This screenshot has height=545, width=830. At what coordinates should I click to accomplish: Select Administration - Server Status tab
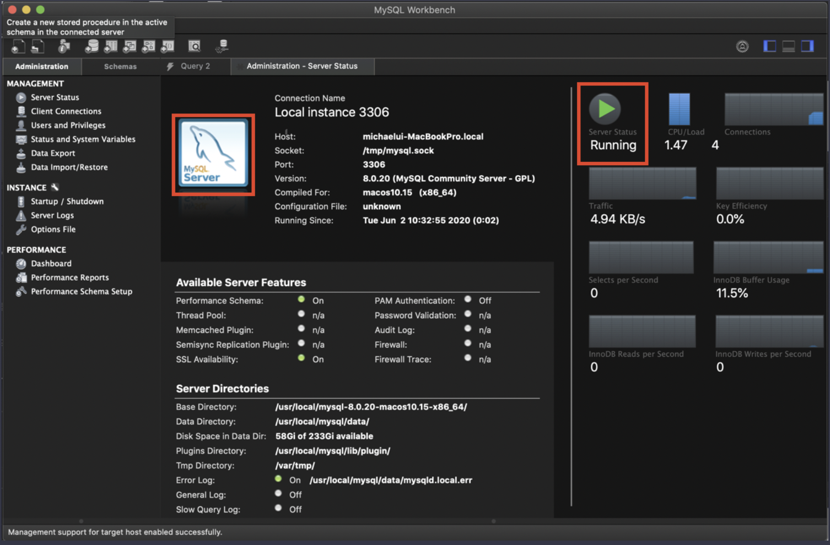click(x=302, y=66)
